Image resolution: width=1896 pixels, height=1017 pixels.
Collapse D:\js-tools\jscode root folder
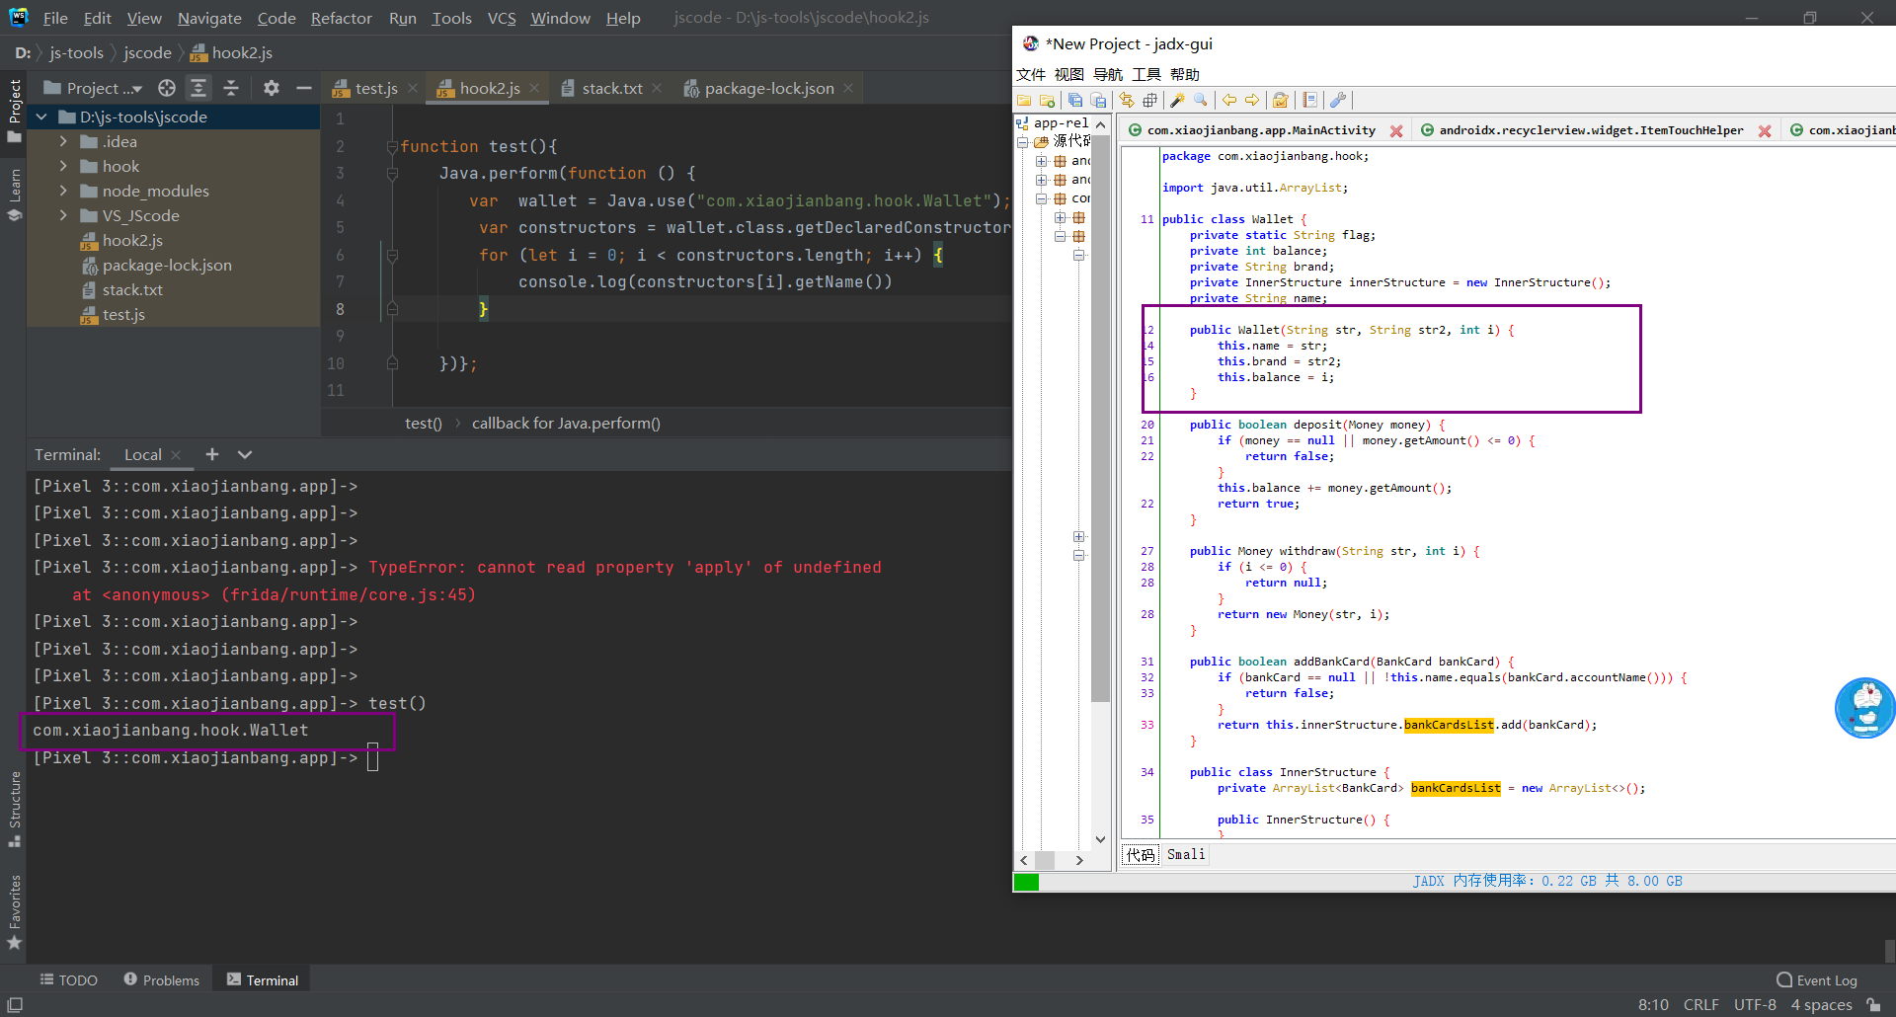point(41,117)
